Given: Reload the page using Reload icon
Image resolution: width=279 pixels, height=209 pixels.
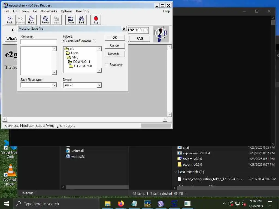Looking at the screenshot, I should coord(46,20).
